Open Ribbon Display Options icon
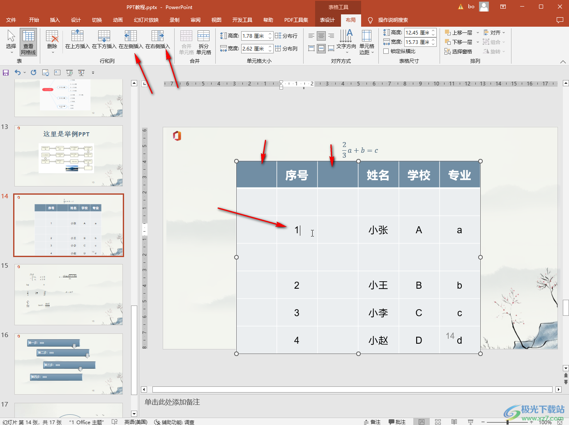 (x=503, y=7)
